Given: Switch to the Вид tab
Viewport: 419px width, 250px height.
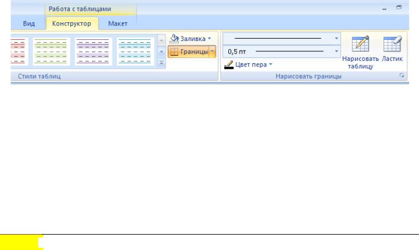Looking at the screenshot, I should [29, 23].
